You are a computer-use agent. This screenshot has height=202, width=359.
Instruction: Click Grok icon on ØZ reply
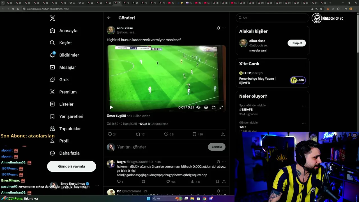pyautogui.click(x=218, y=191)
